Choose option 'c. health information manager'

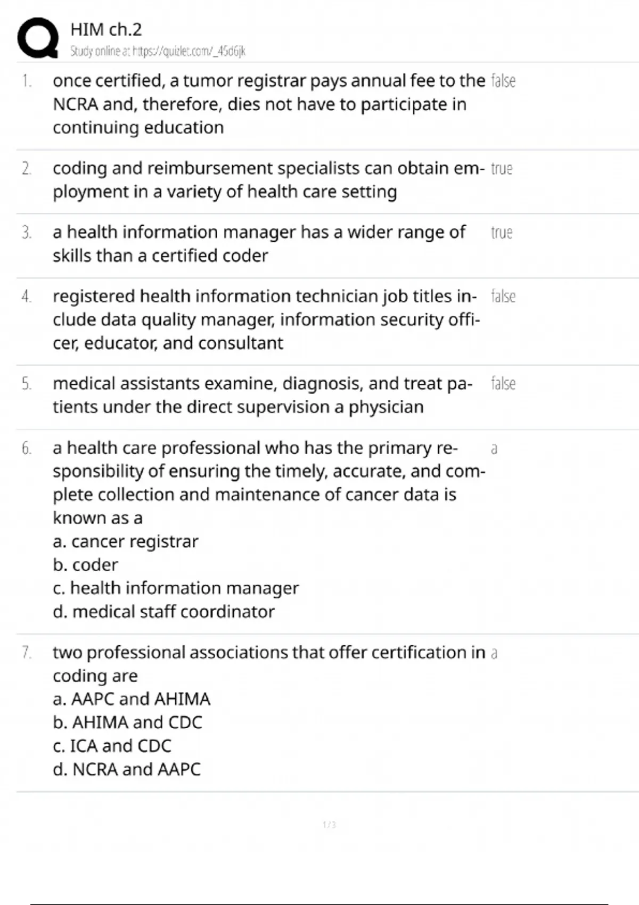[176, 588]
